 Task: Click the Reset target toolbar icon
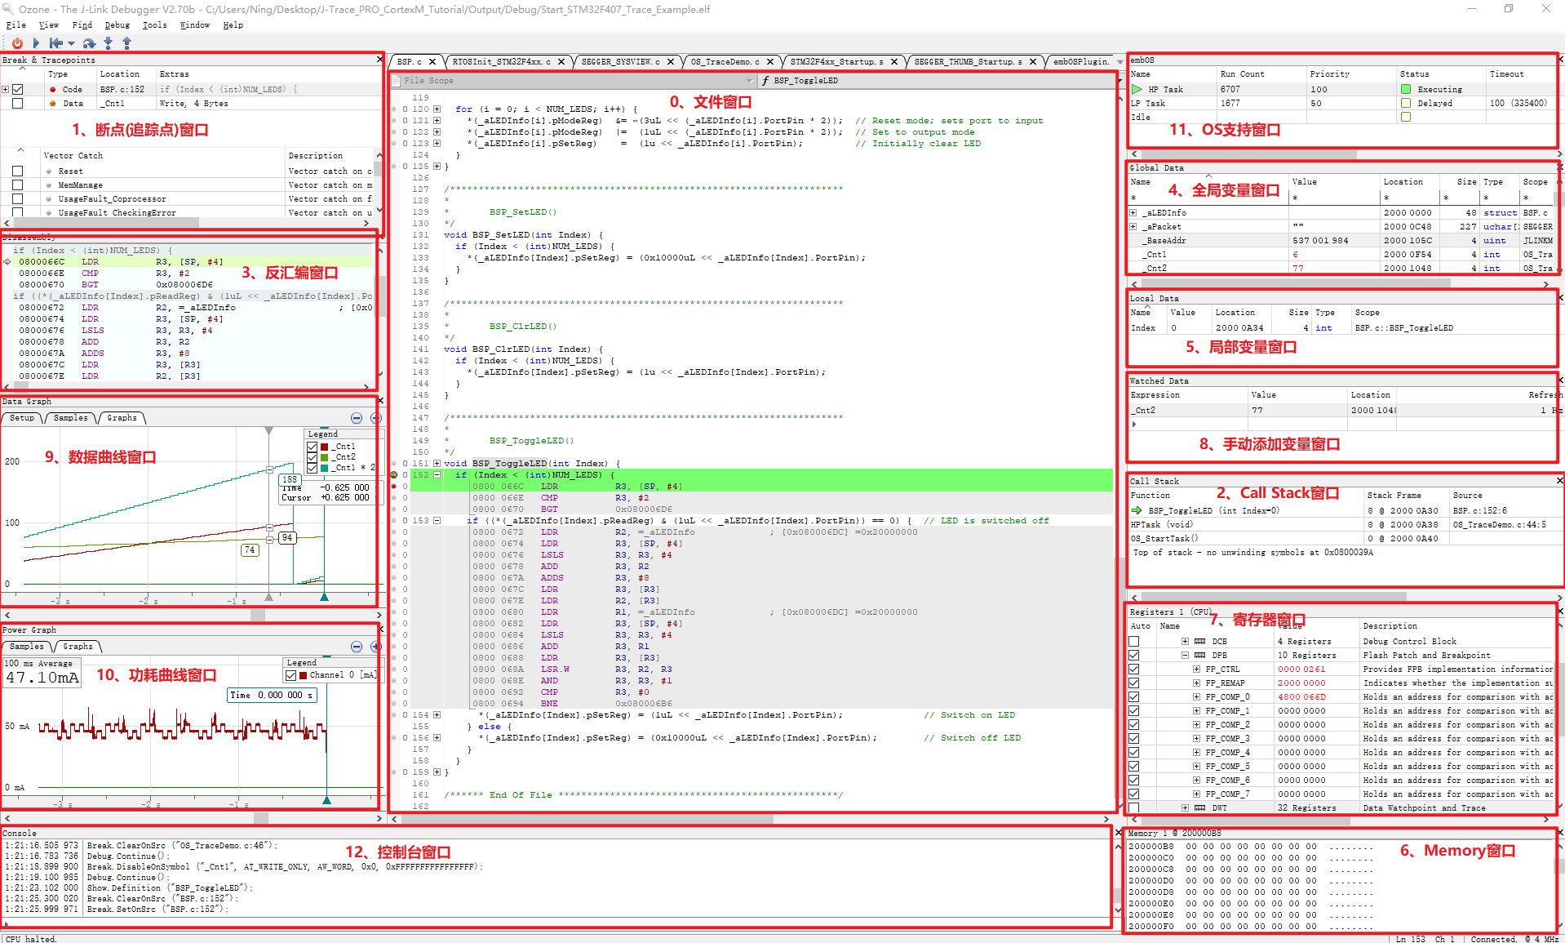tap(55, 43)
